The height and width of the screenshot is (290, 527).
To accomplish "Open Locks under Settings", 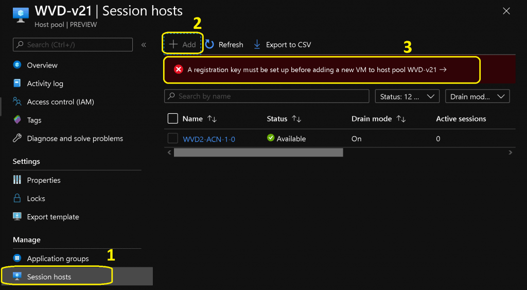I will tap(36, 198).
